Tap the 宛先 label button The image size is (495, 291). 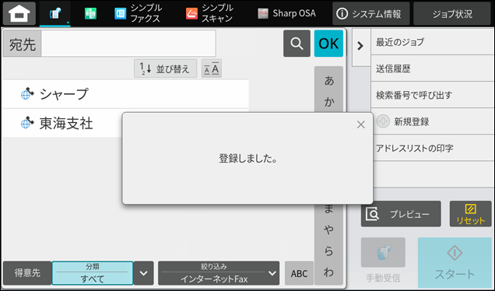click(x=22, y=44)
